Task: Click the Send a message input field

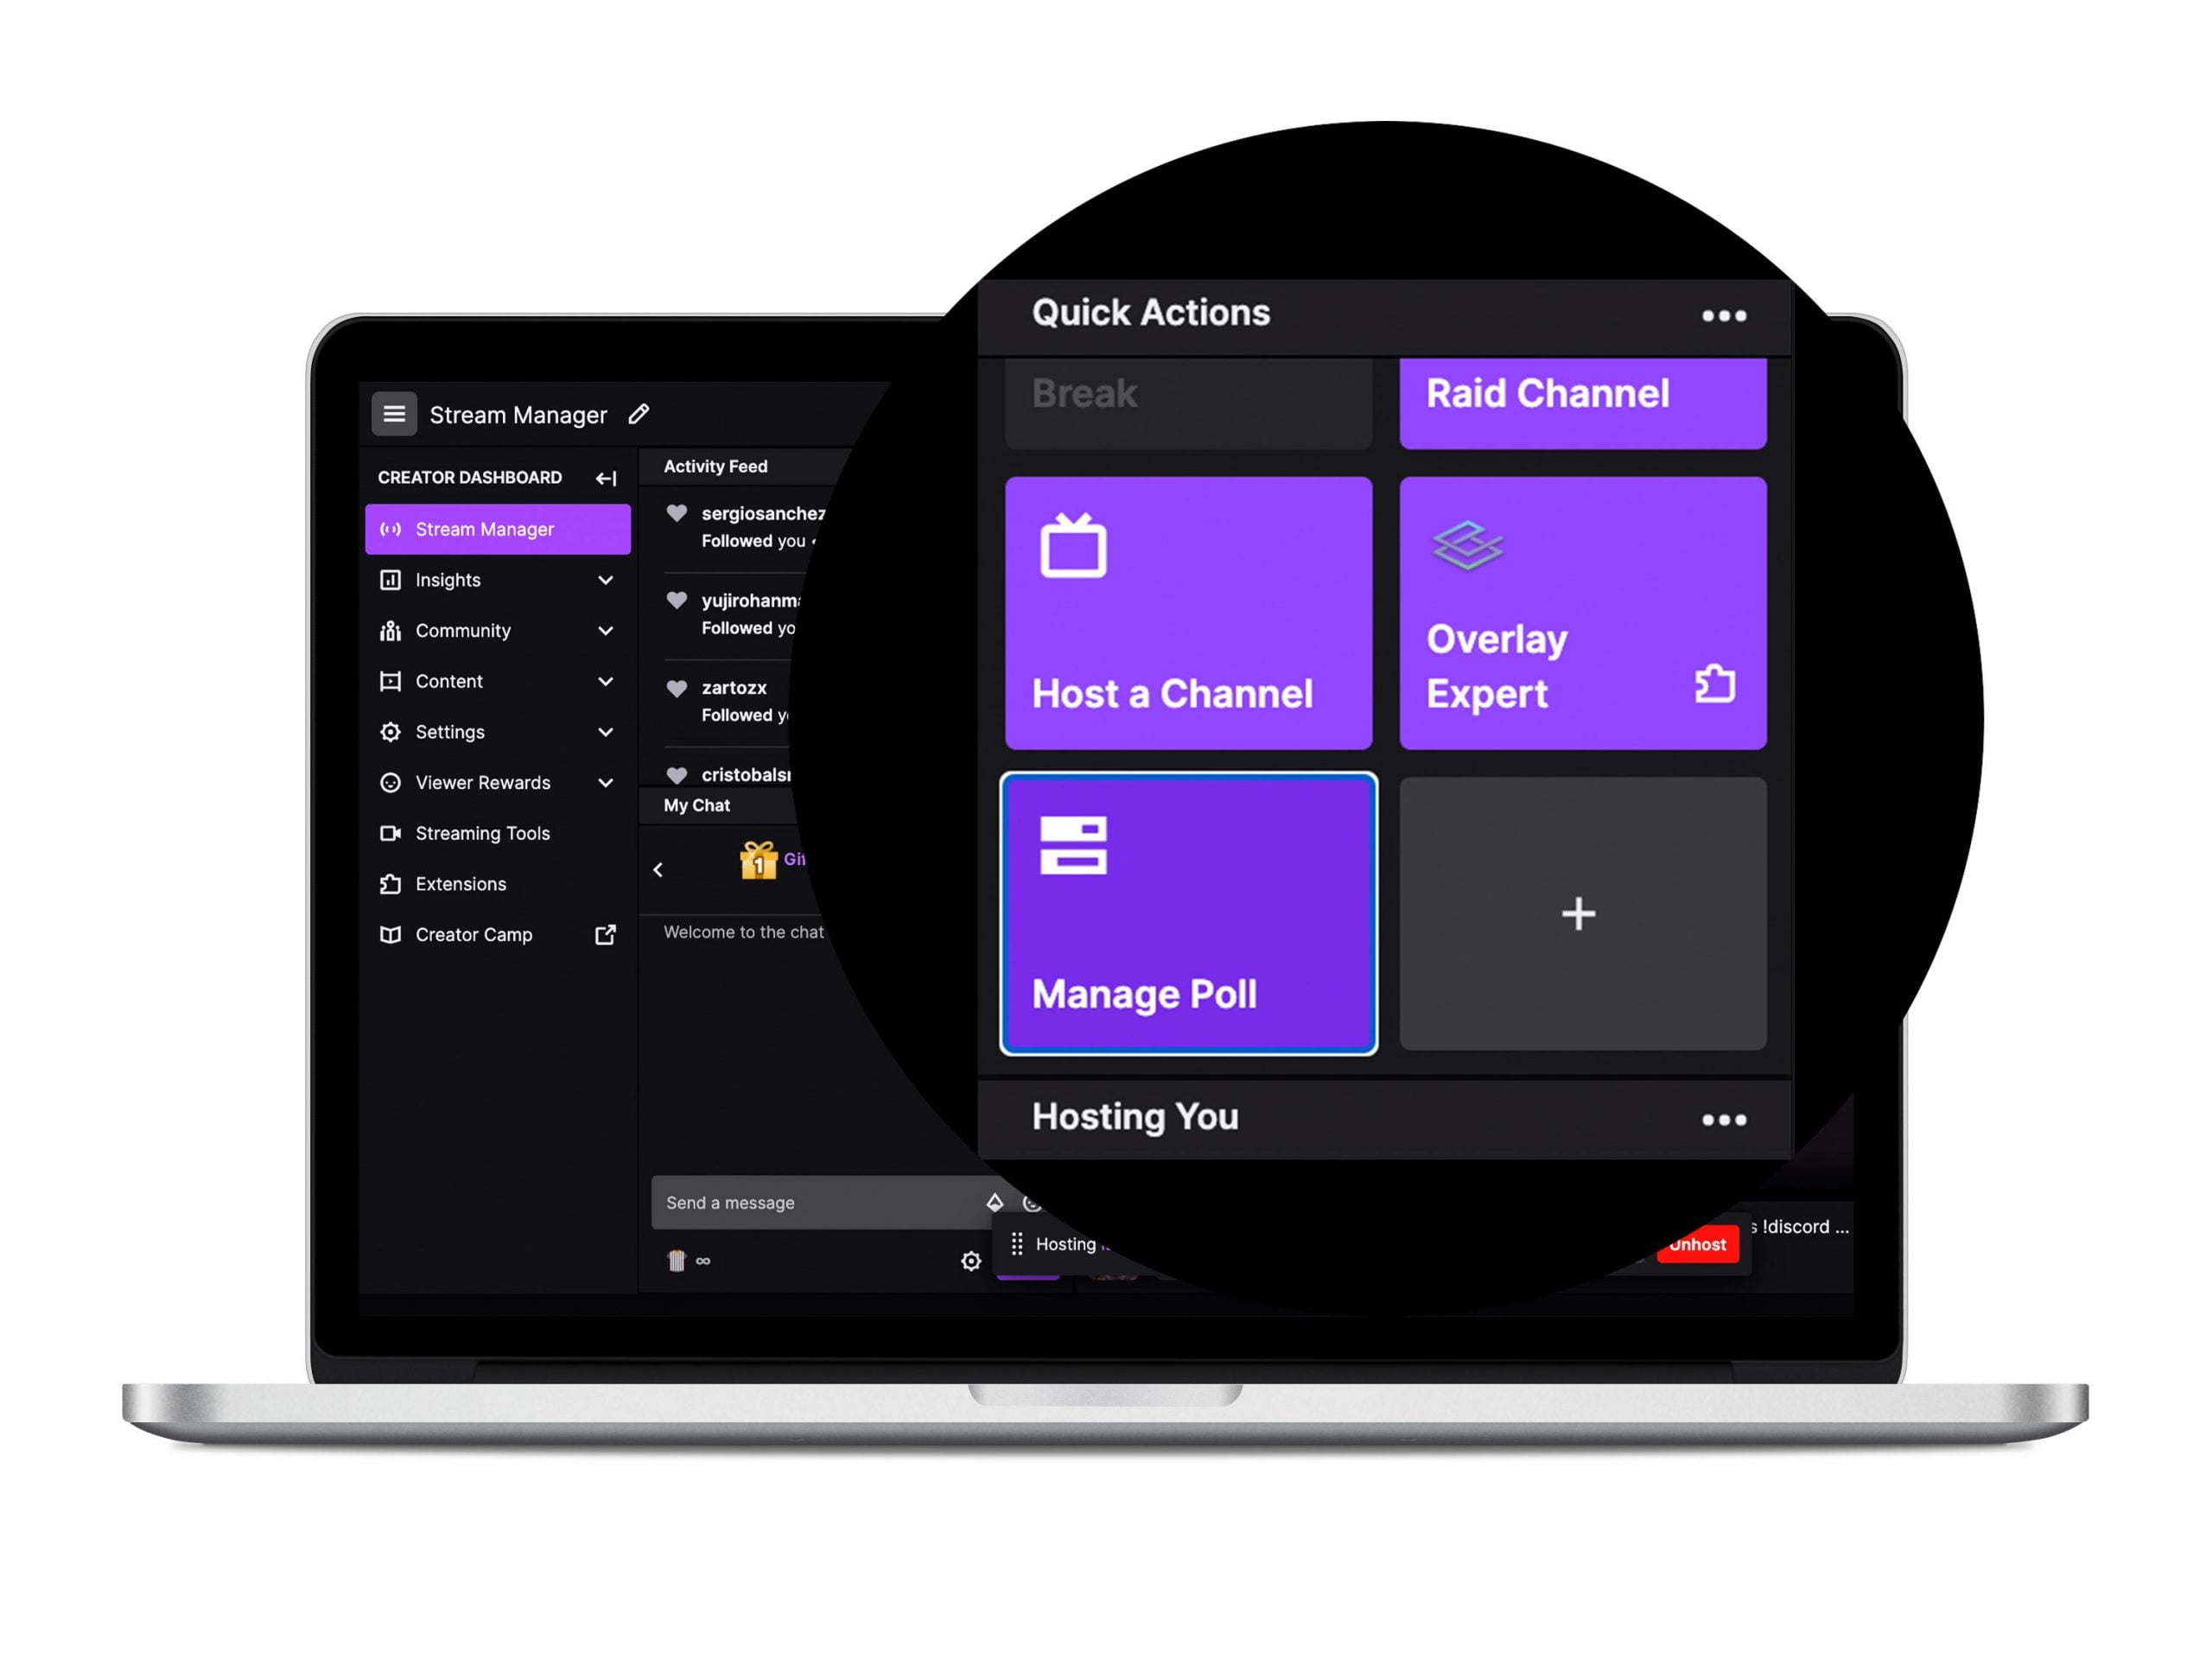Action: coord(820,1203)
